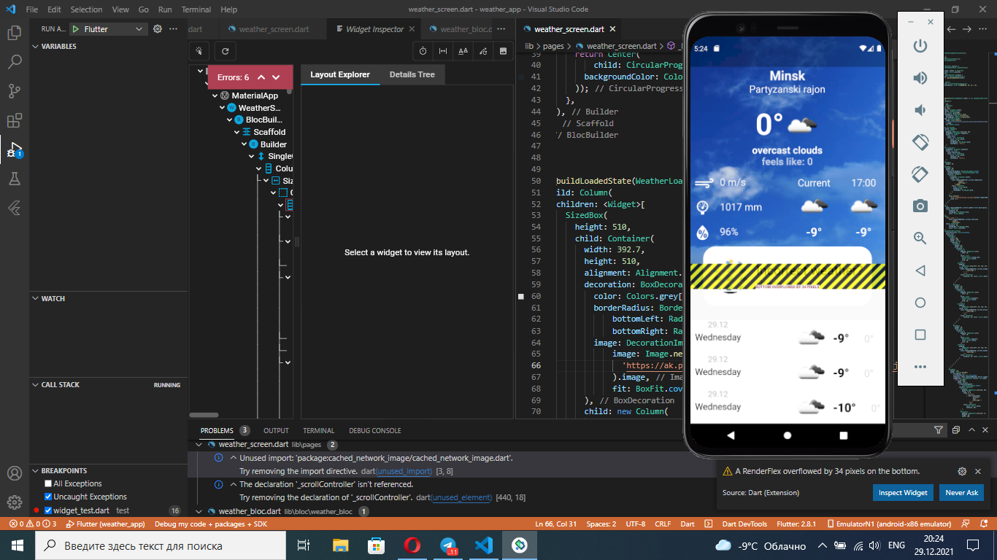Uncheck Uncaught Exceptions breakpoint option
The width and height of the screenshot is (997, 560).
coord(48,497)
